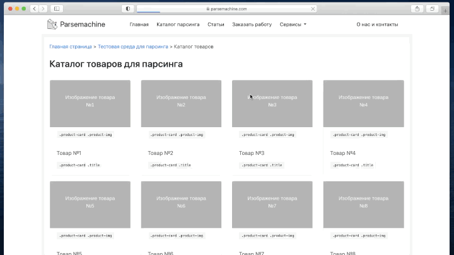
Task: Click the Товар №2 title
Action: [x=160, y=153]
